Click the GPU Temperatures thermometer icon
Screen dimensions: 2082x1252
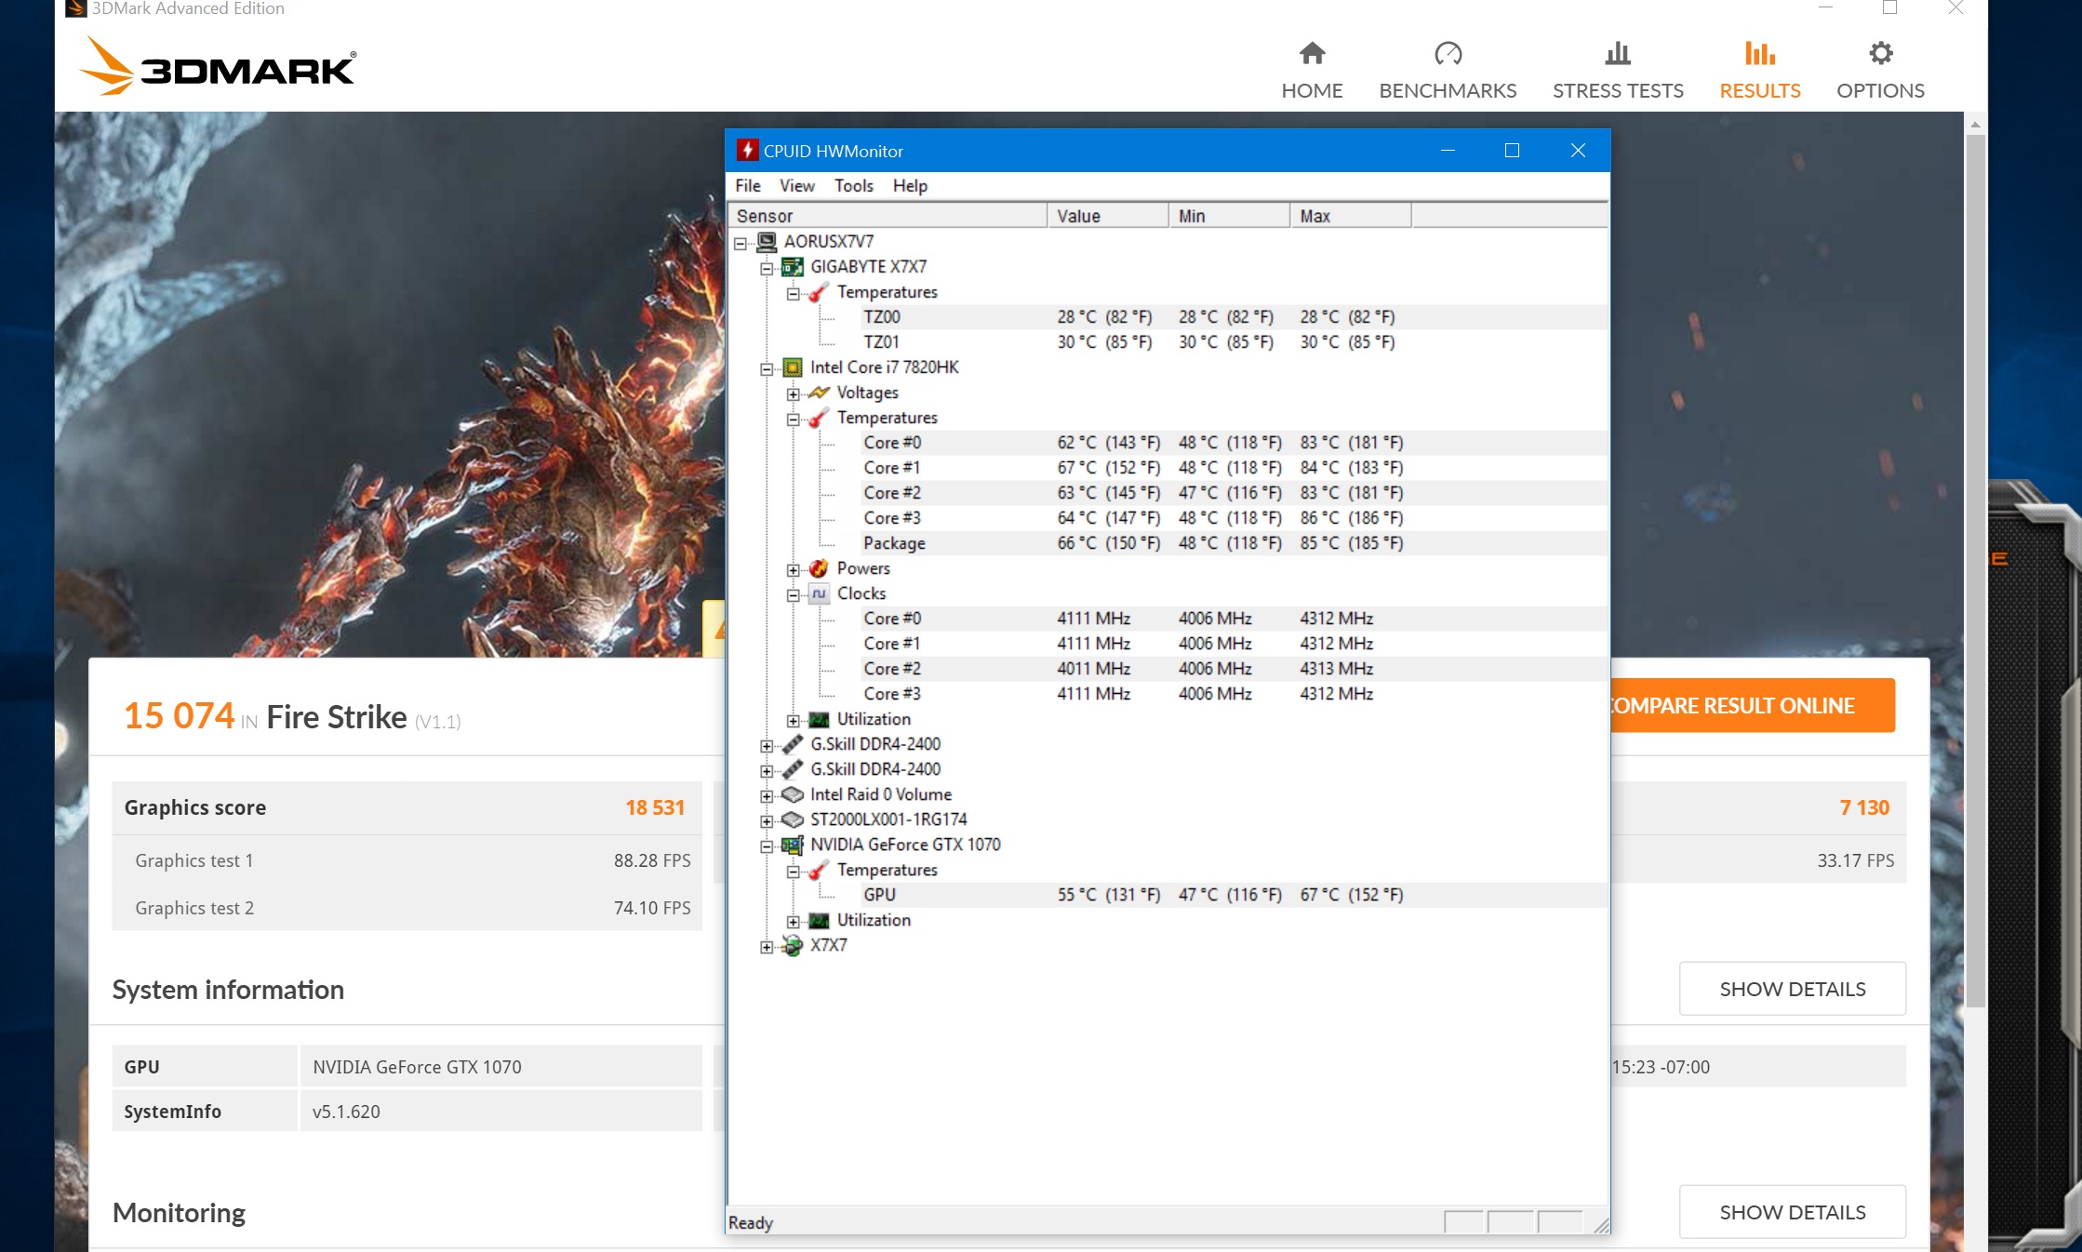[819, 870]
